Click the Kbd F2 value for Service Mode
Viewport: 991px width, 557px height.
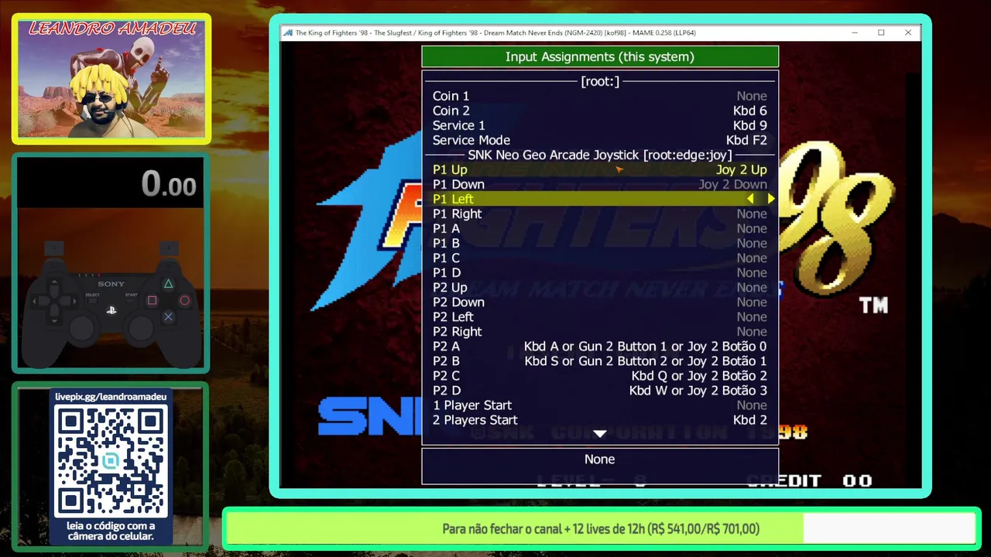click(746, 140)
